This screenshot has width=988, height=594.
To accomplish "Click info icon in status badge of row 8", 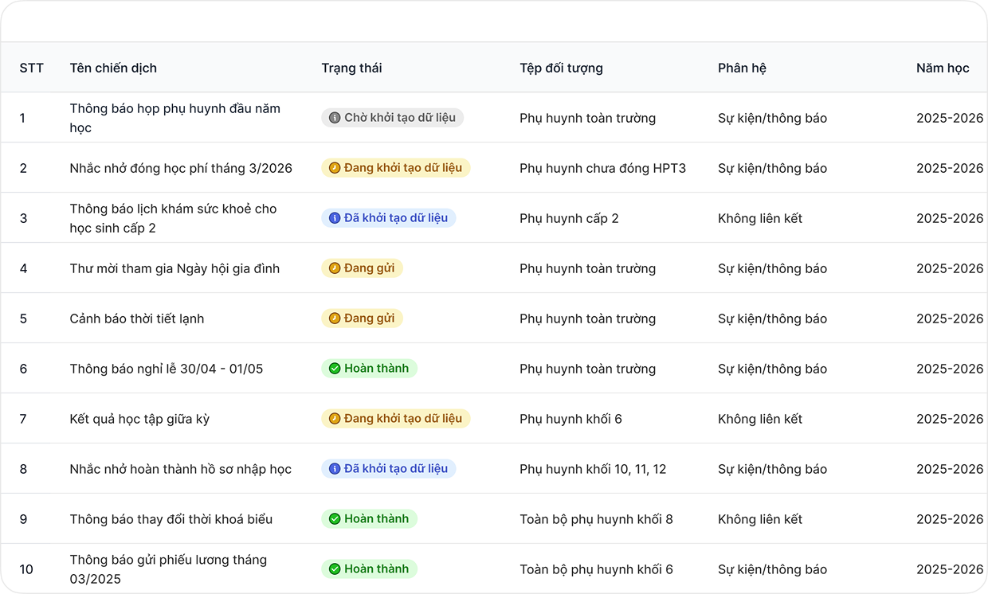I will (335, 469).
